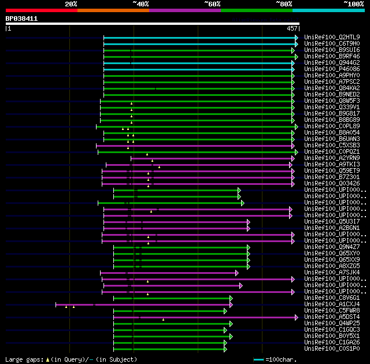The width and height of the screenshot is (370, 364).
Task: Click the cyan alignment bar for P46086
Action: (x=198, y=69)
